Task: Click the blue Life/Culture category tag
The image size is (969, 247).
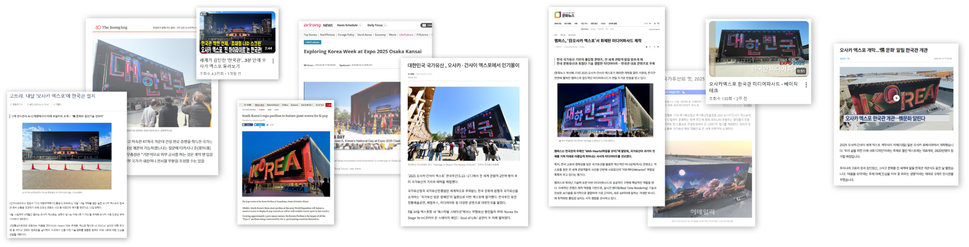Action: coord(313,42)
